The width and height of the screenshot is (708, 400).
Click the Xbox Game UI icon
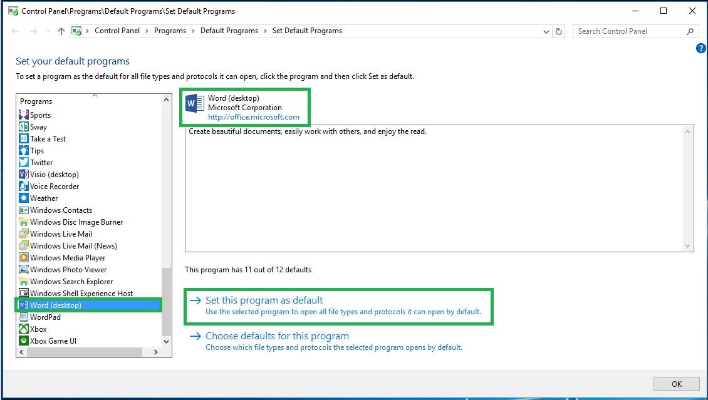[23, 341]
